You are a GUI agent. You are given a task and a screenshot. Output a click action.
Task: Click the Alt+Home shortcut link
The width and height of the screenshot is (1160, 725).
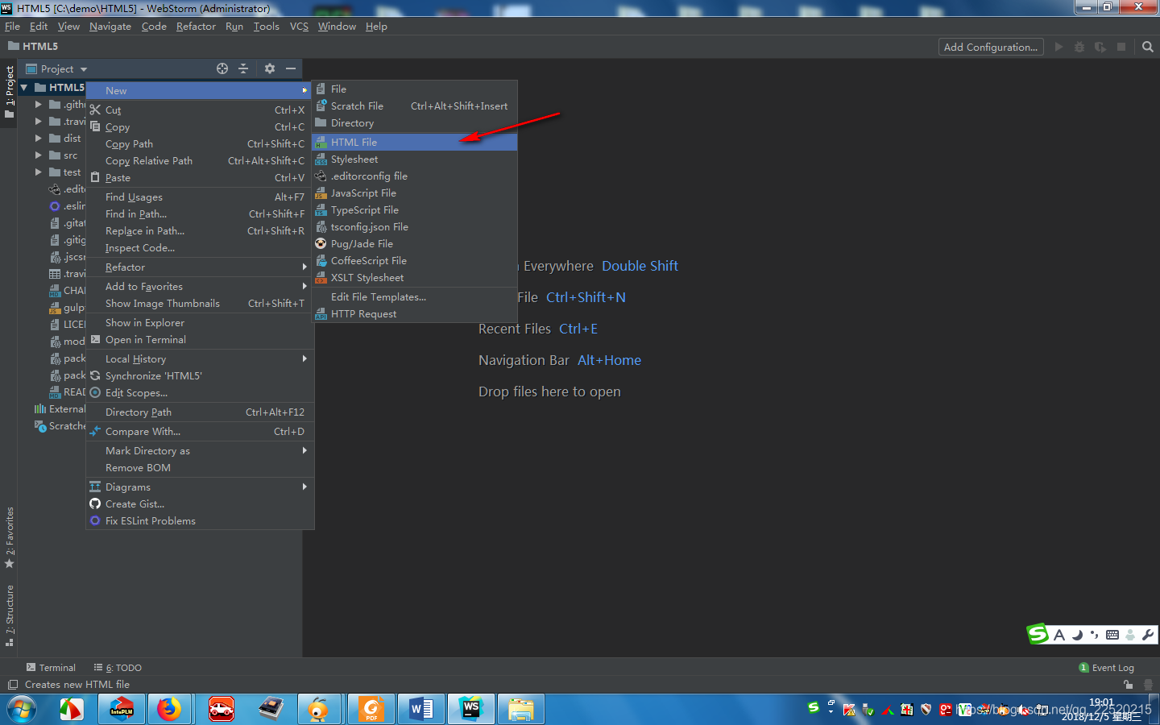(x=609, y=360)
